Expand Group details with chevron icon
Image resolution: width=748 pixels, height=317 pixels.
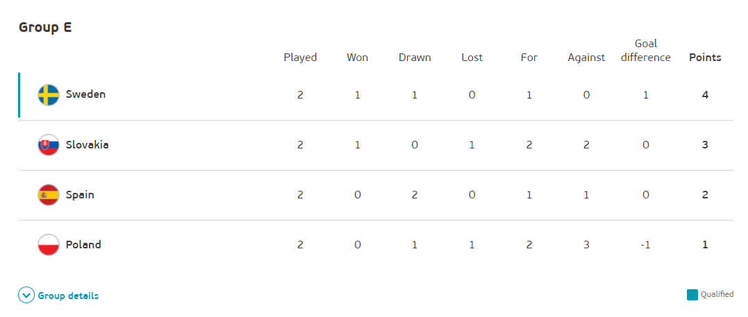pos(26,296)
